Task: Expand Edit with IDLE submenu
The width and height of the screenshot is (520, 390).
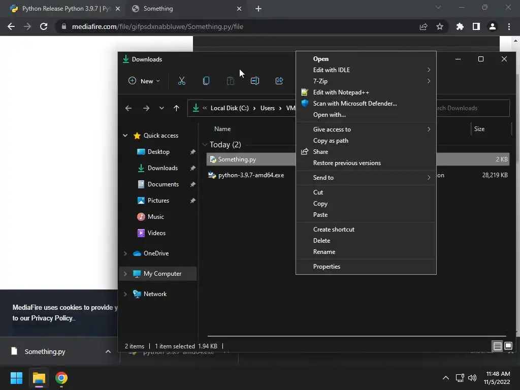Action: [366, 70]
